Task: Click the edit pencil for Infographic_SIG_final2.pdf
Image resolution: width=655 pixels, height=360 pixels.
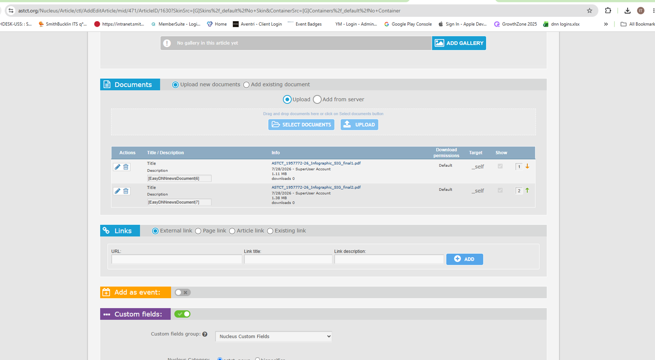Action: 117,191
